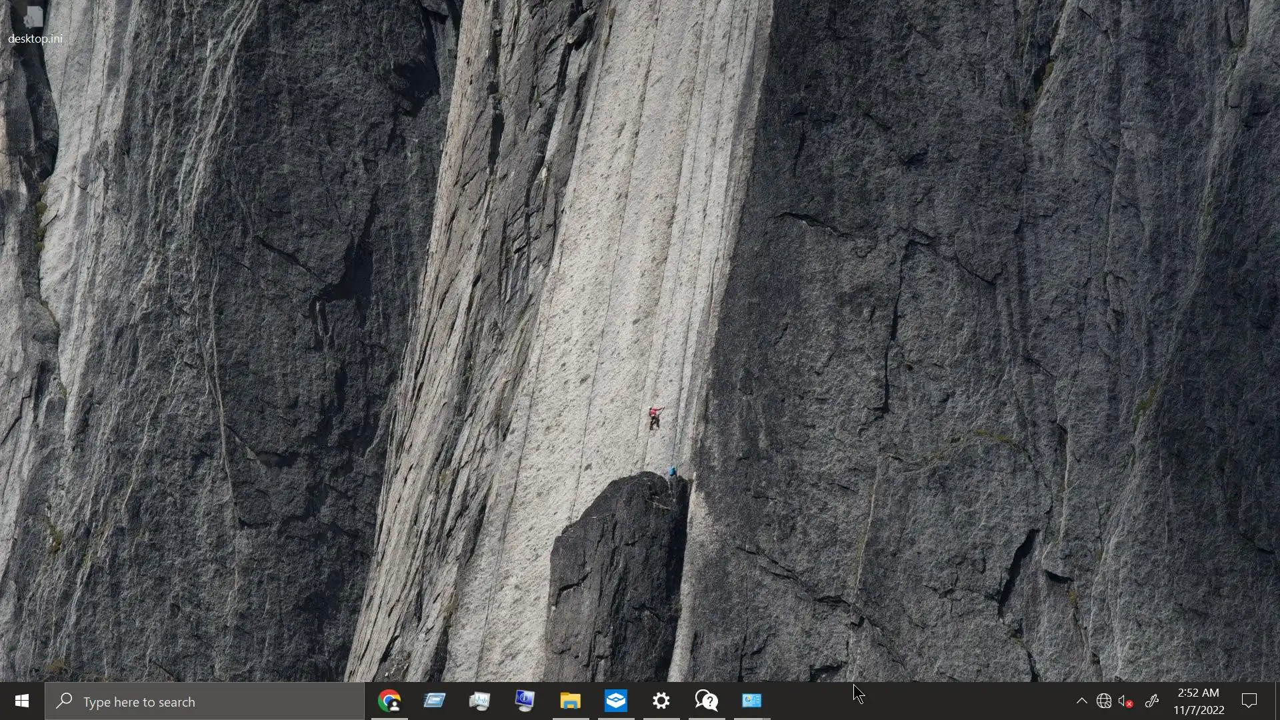Launch Google Chrome from the taskbar
The width and height of the screenshot is (1280, 720).
pos(389,701)
